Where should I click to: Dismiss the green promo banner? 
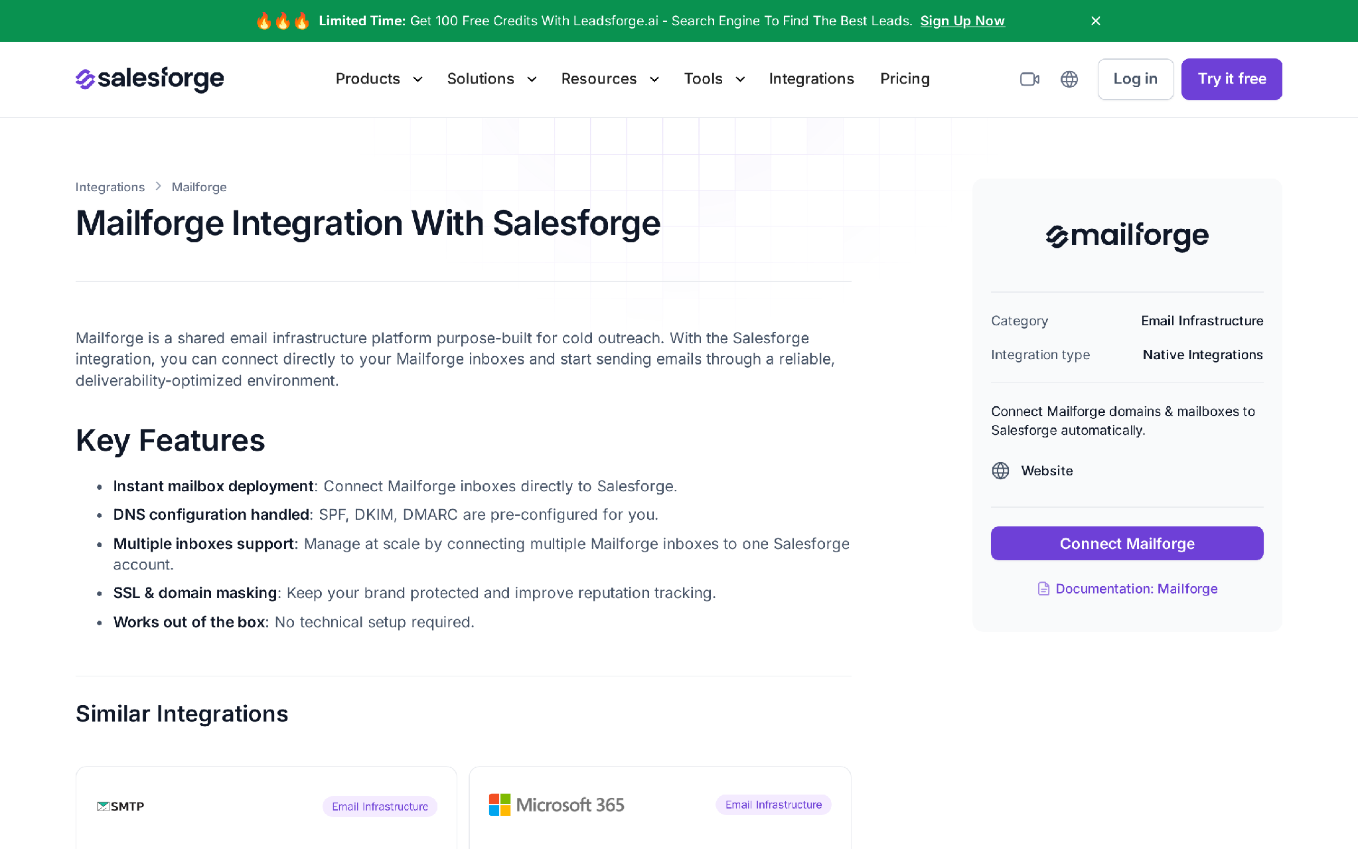tap(1096, 21)
